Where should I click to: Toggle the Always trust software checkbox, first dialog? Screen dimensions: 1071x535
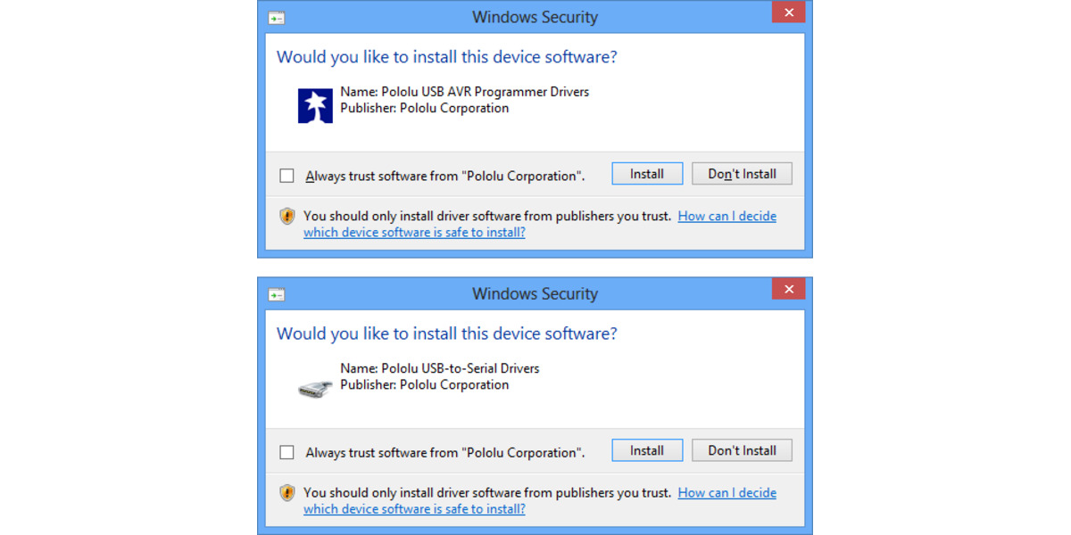[286, 176]
